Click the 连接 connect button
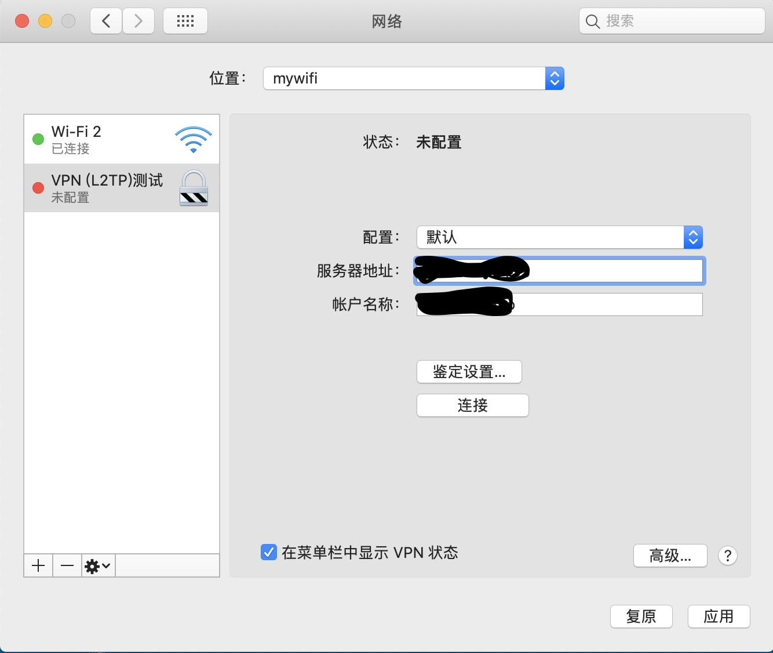 pos(473,405)
